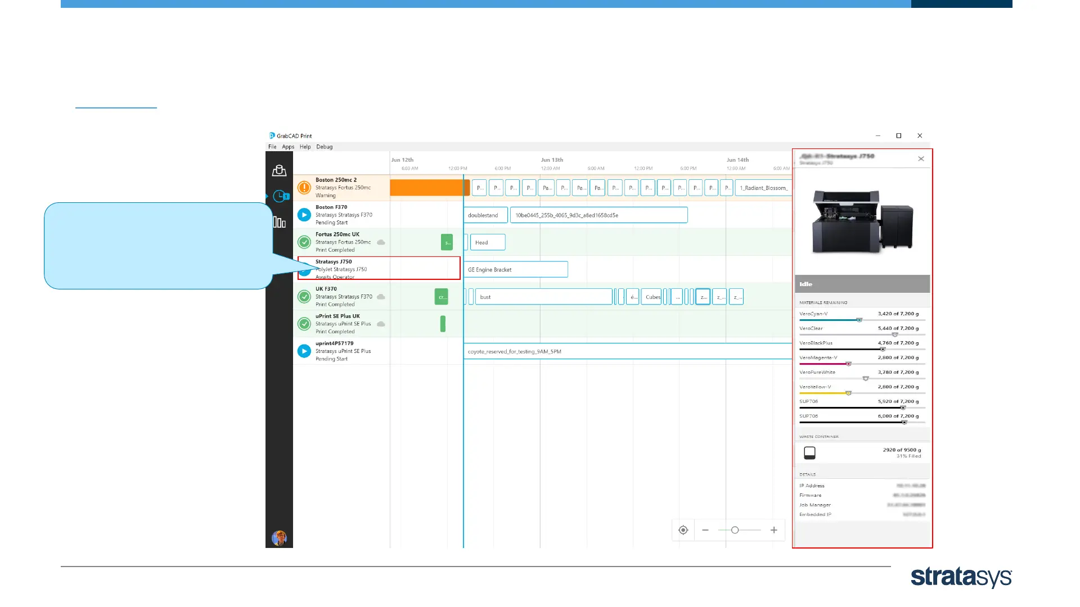Close the J750 printer details panel
The width and height of the screenshot is (1080, 607).
coord(921,159)
